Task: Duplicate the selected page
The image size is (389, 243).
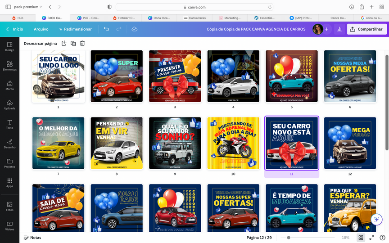Action: point(73,43)
